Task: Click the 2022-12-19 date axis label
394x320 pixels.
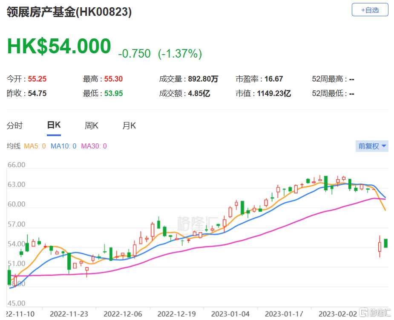Action: [177, 314]
